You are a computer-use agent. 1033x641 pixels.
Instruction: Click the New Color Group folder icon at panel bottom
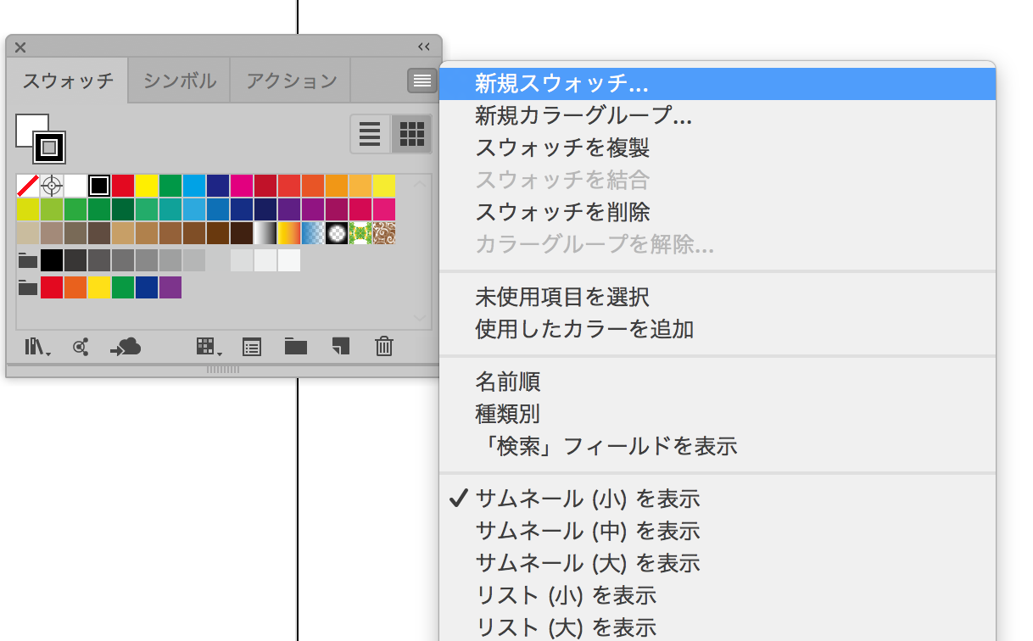tap(295, 346)
